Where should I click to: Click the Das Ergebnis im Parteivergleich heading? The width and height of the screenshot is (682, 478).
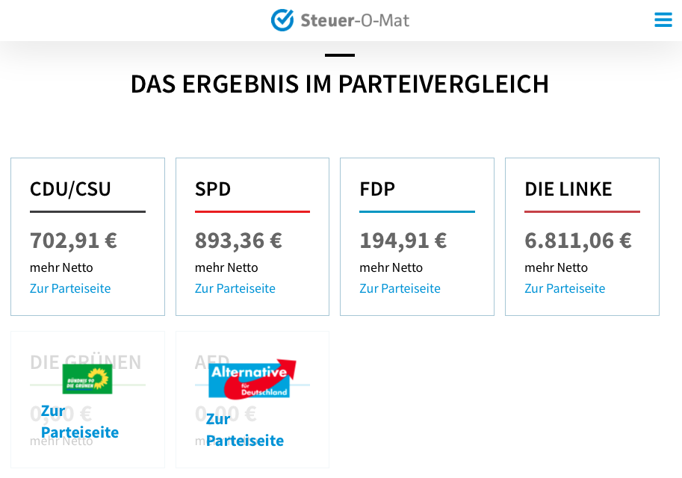click(340, 84)
